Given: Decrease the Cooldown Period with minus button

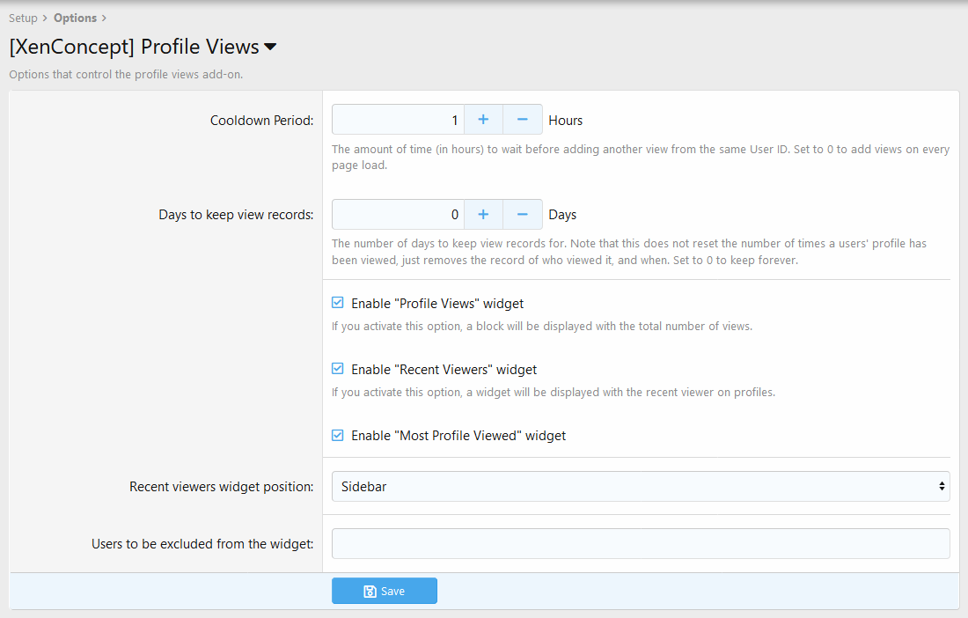Looking at the screenshot, I should [523, 120].
